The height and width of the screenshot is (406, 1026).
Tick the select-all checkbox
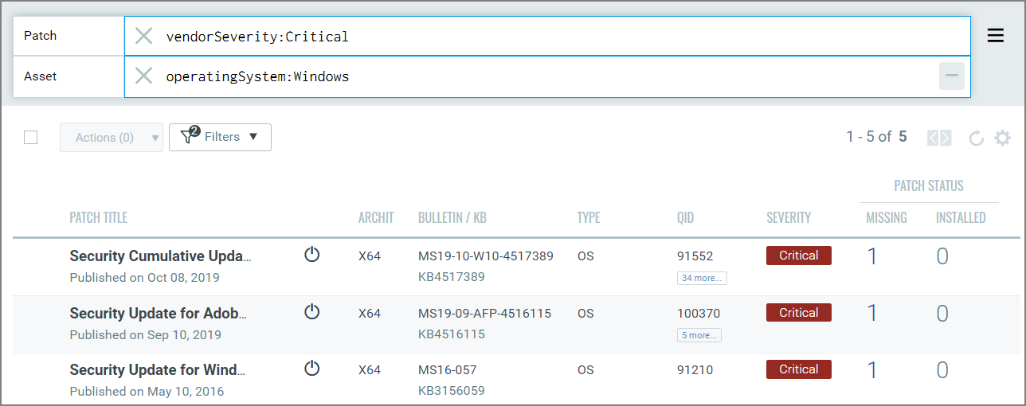pyautogui.click(x=31, y=137)
